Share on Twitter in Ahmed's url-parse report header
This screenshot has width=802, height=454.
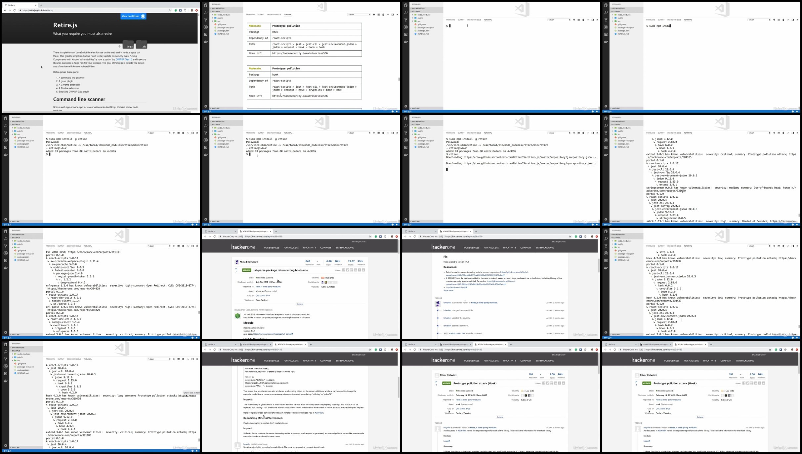pyautogui.click(x=348, y=270)
